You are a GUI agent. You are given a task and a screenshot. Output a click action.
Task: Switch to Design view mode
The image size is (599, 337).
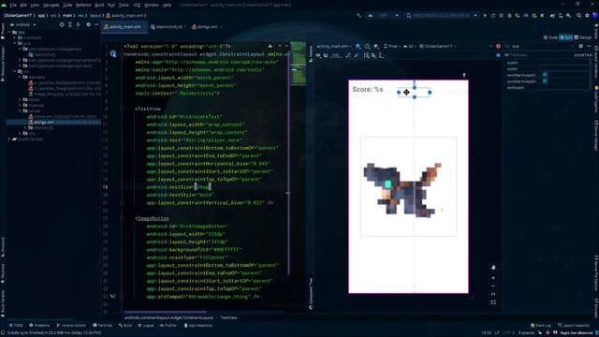click(x=583, y=37)
